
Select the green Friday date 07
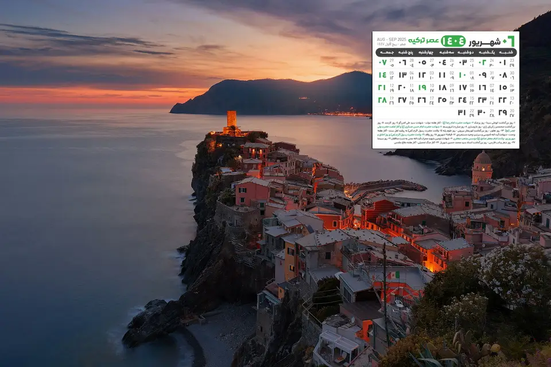point(382,62)
